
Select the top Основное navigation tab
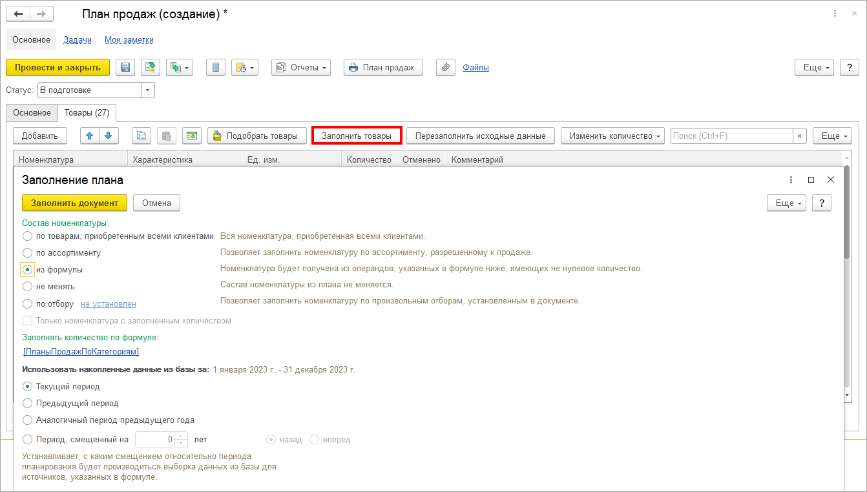[x=31, y=39]
